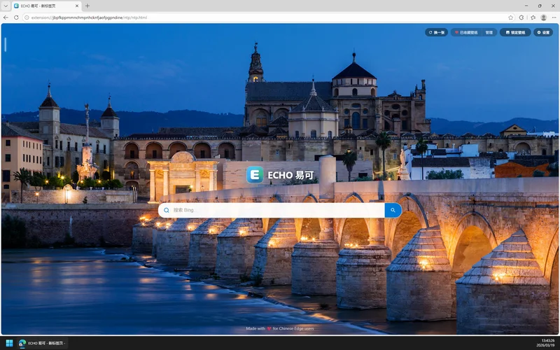
Task: Expand the left edge sidebar handle
Action: pos(5,44)
